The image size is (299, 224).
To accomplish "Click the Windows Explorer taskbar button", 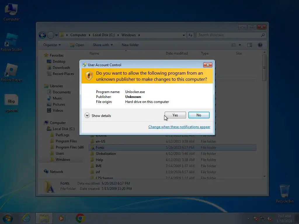I will [x=44, y=218].
